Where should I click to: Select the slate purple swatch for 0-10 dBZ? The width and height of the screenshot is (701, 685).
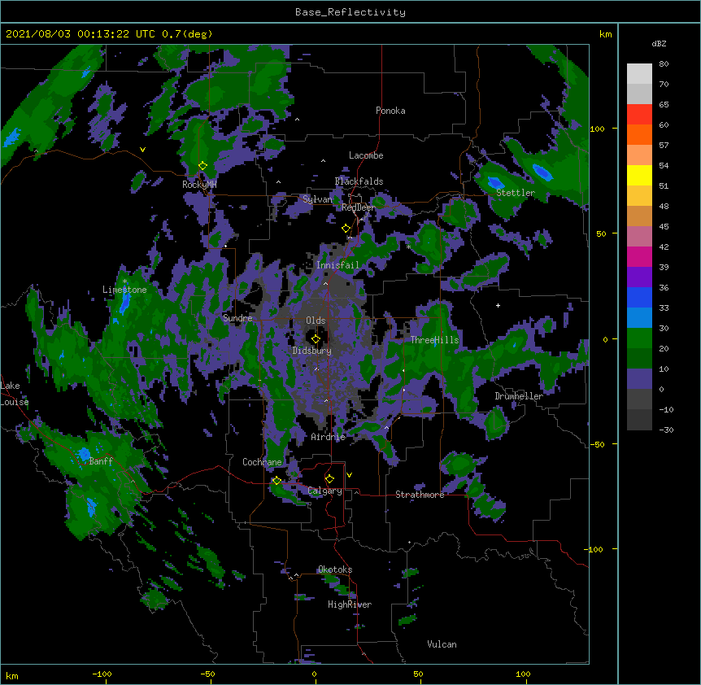point(639,379)
